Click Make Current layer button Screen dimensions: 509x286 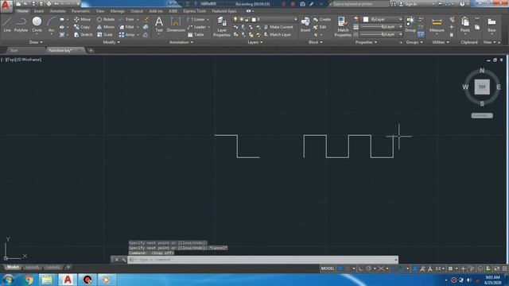tap(278, 27)
